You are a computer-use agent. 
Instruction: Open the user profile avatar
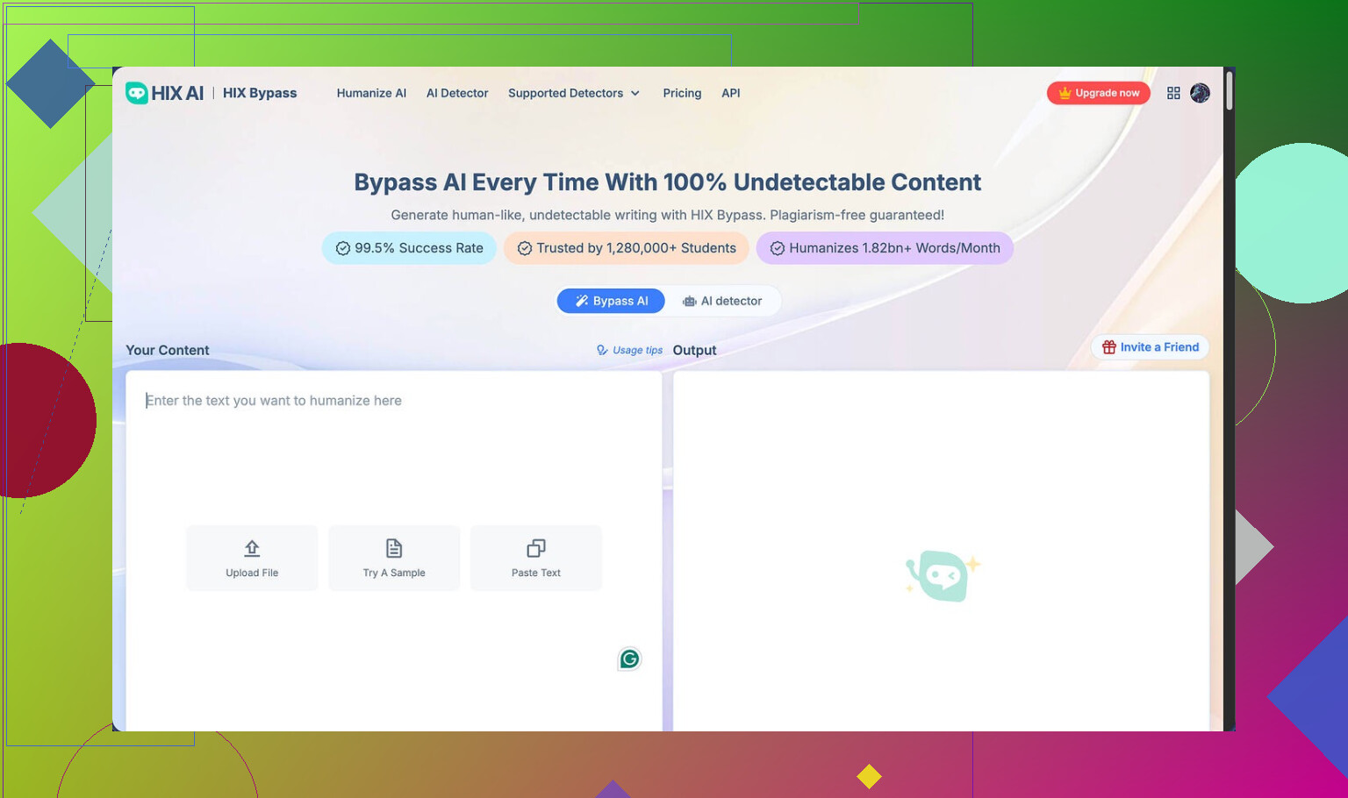1200,93
